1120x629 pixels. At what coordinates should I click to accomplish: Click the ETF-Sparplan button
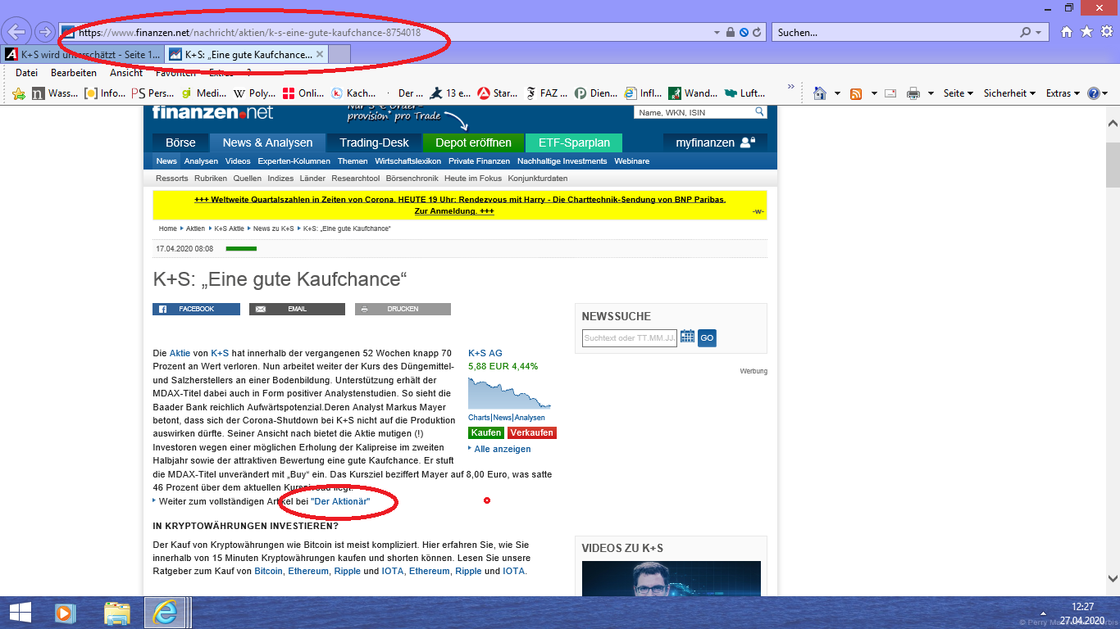click(574, 143)
